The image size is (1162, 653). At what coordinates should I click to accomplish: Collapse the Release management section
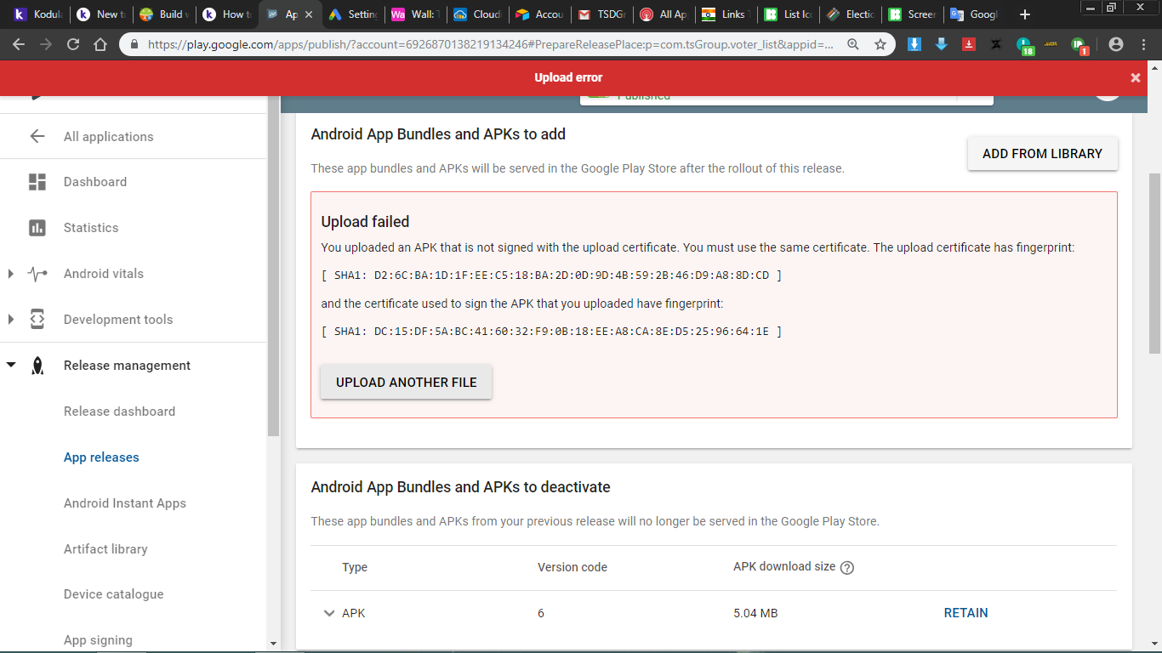(x=11, y=366)
